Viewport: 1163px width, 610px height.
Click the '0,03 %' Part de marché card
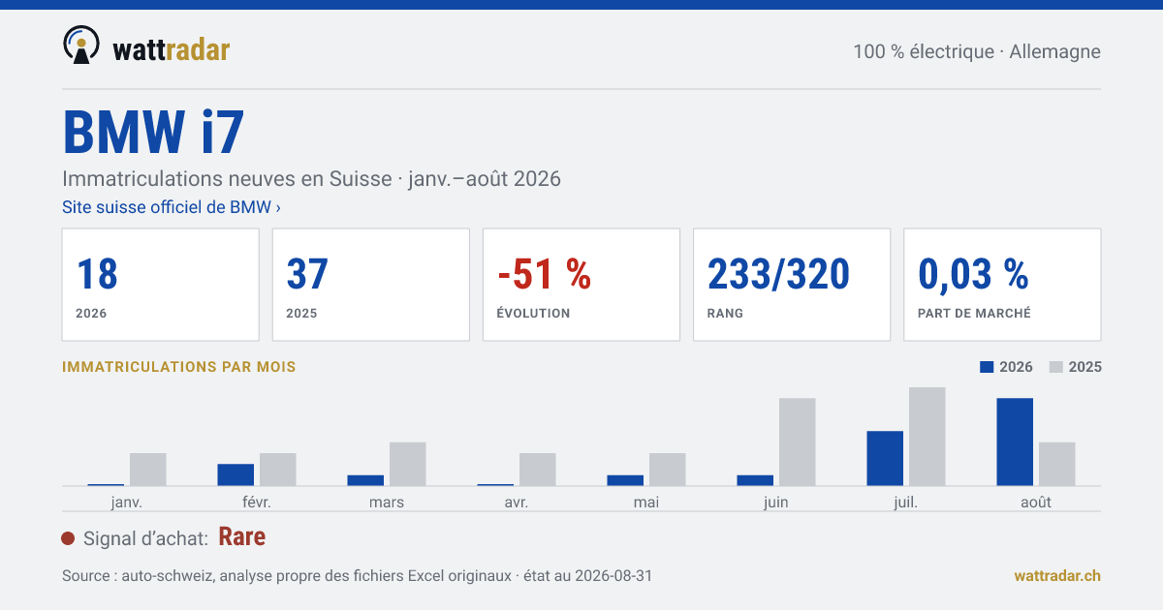click(1002, 285)
